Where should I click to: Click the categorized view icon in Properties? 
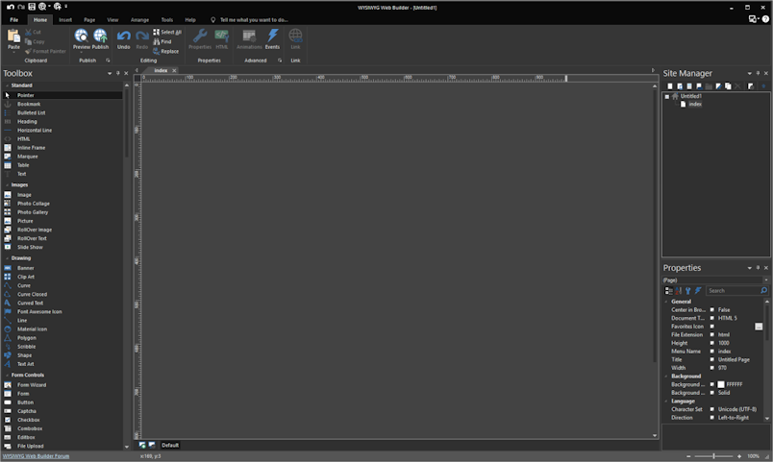click(x=668, y=291)
